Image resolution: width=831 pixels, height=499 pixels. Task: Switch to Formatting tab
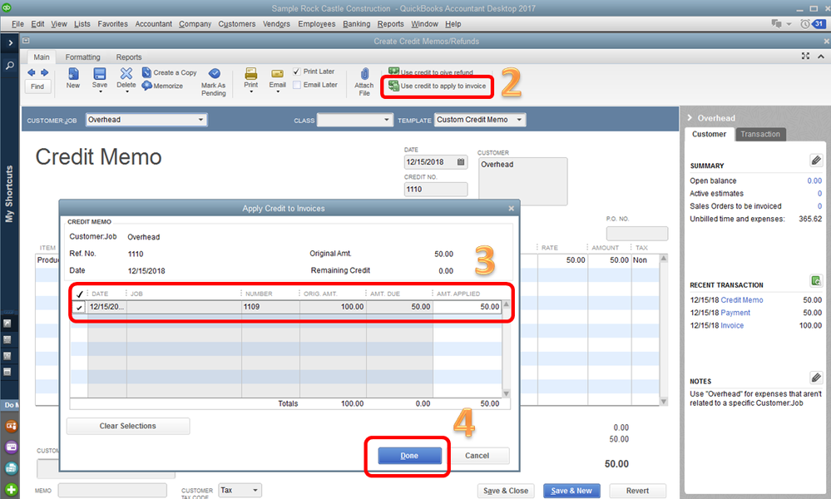[82, 57]
